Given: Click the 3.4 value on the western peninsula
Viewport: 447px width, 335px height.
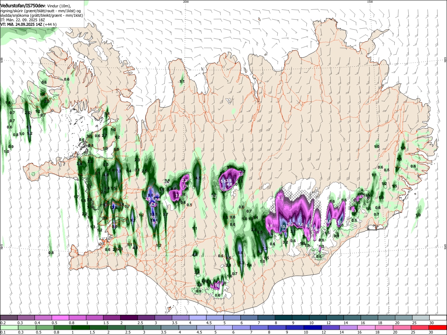Looking at the screenshot, I should 79,164.
